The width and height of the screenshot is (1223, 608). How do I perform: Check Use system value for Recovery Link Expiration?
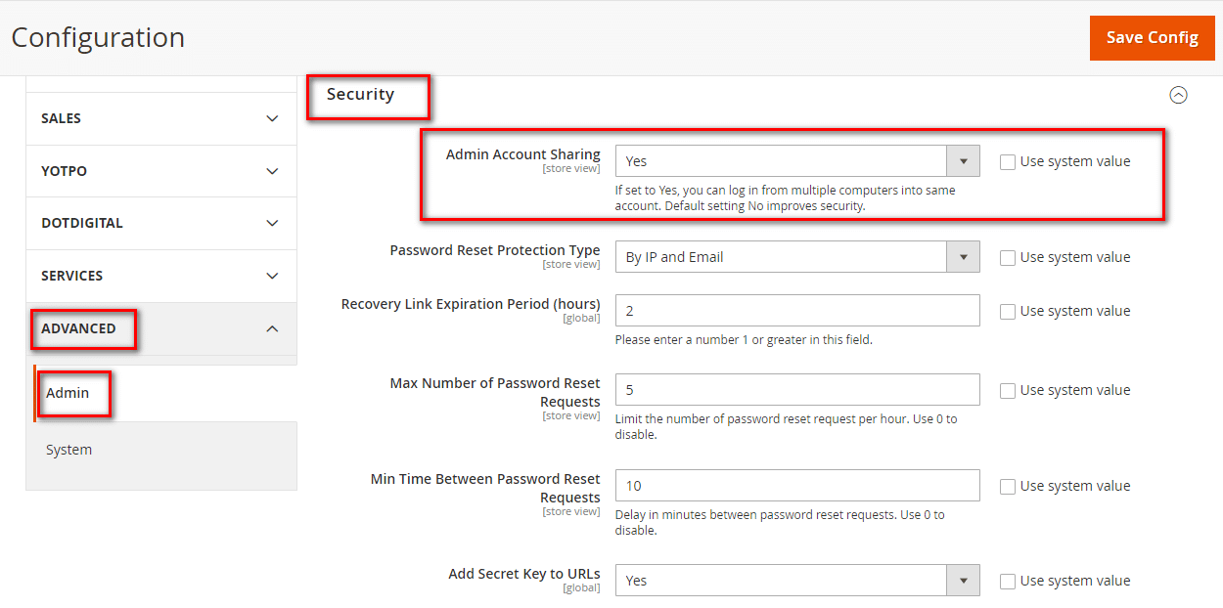coord(1008,310)
